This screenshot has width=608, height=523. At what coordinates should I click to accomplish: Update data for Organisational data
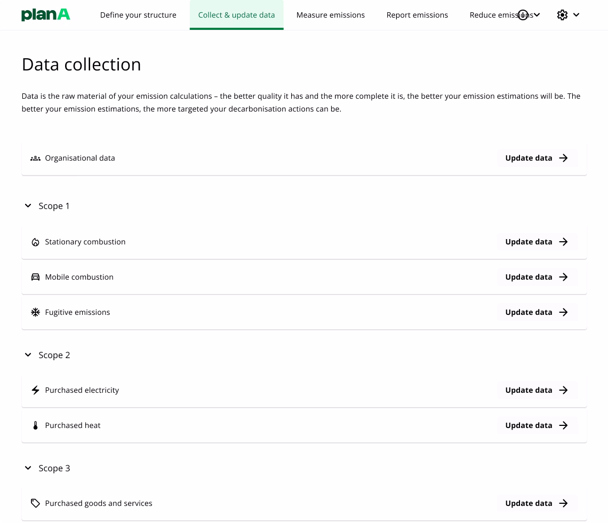tap(537, 158)
